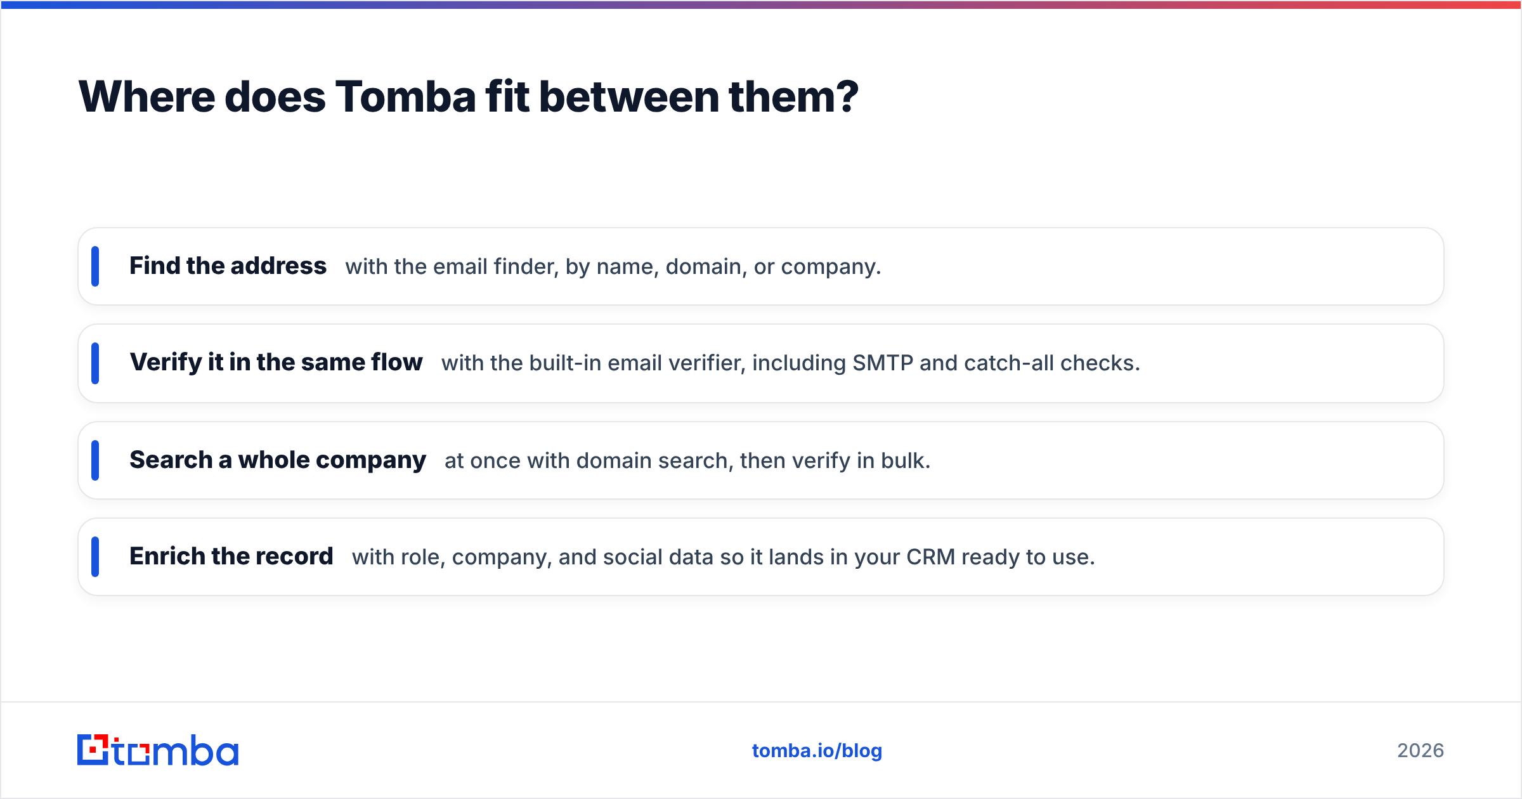Viewport: 1522px width, 799px height.
Task: Select the 'Verify it in the same flow' heading
Action: 276,362
